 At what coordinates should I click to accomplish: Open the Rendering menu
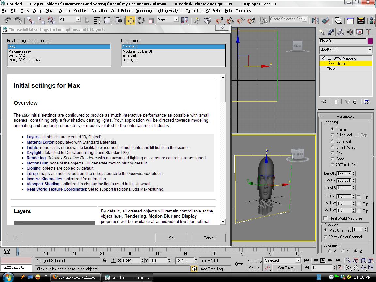tap(144, 11)
